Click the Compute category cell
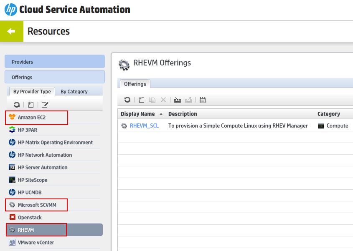Image resolution: width=353 pixels, height=251 pixels. (333, 125)
